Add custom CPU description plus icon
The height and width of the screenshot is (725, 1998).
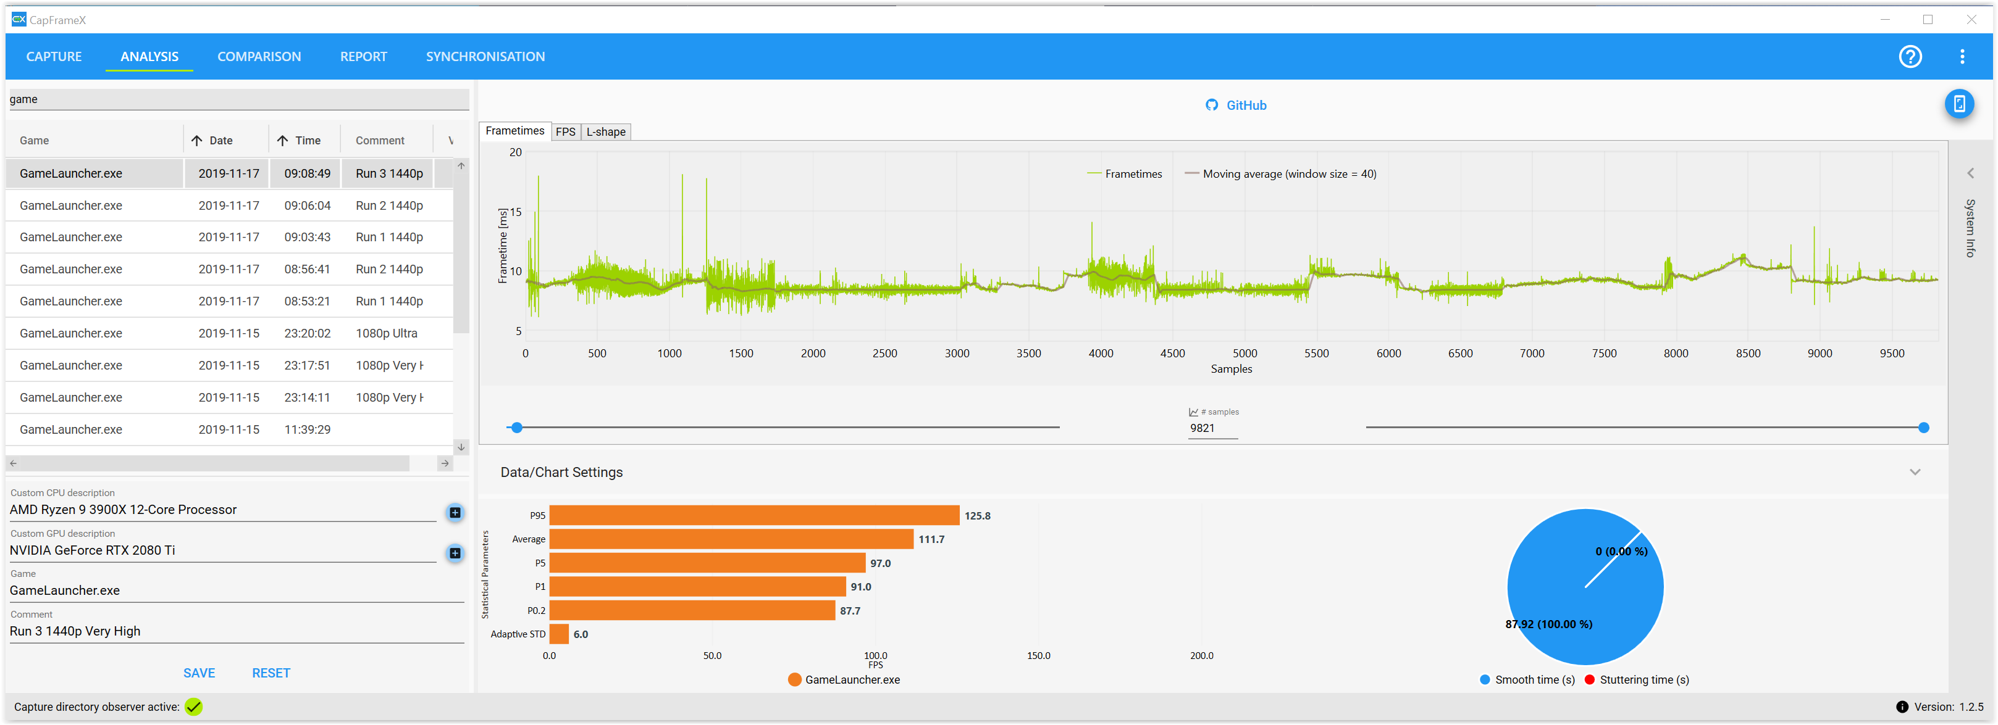pos(455,512)
